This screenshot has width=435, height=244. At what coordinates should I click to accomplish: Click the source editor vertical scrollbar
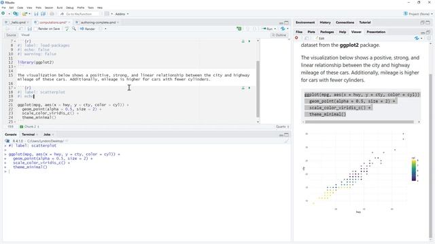point(258,89)
